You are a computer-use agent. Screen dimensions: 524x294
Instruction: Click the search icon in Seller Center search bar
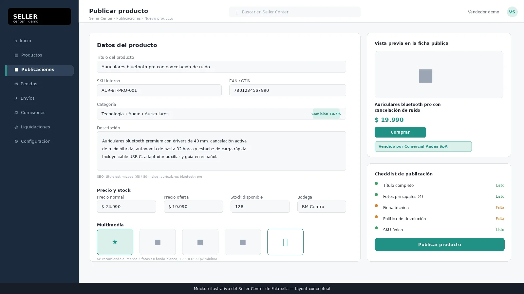pos(237,12)
